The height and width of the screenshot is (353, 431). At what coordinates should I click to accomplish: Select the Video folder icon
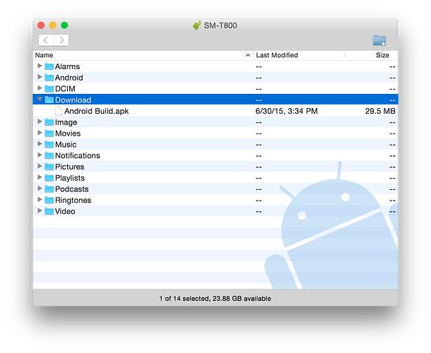(49, 211)
